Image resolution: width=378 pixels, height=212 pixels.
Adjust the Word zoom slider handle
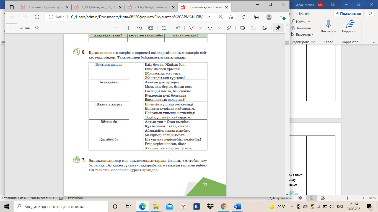[x=347, y=198]
